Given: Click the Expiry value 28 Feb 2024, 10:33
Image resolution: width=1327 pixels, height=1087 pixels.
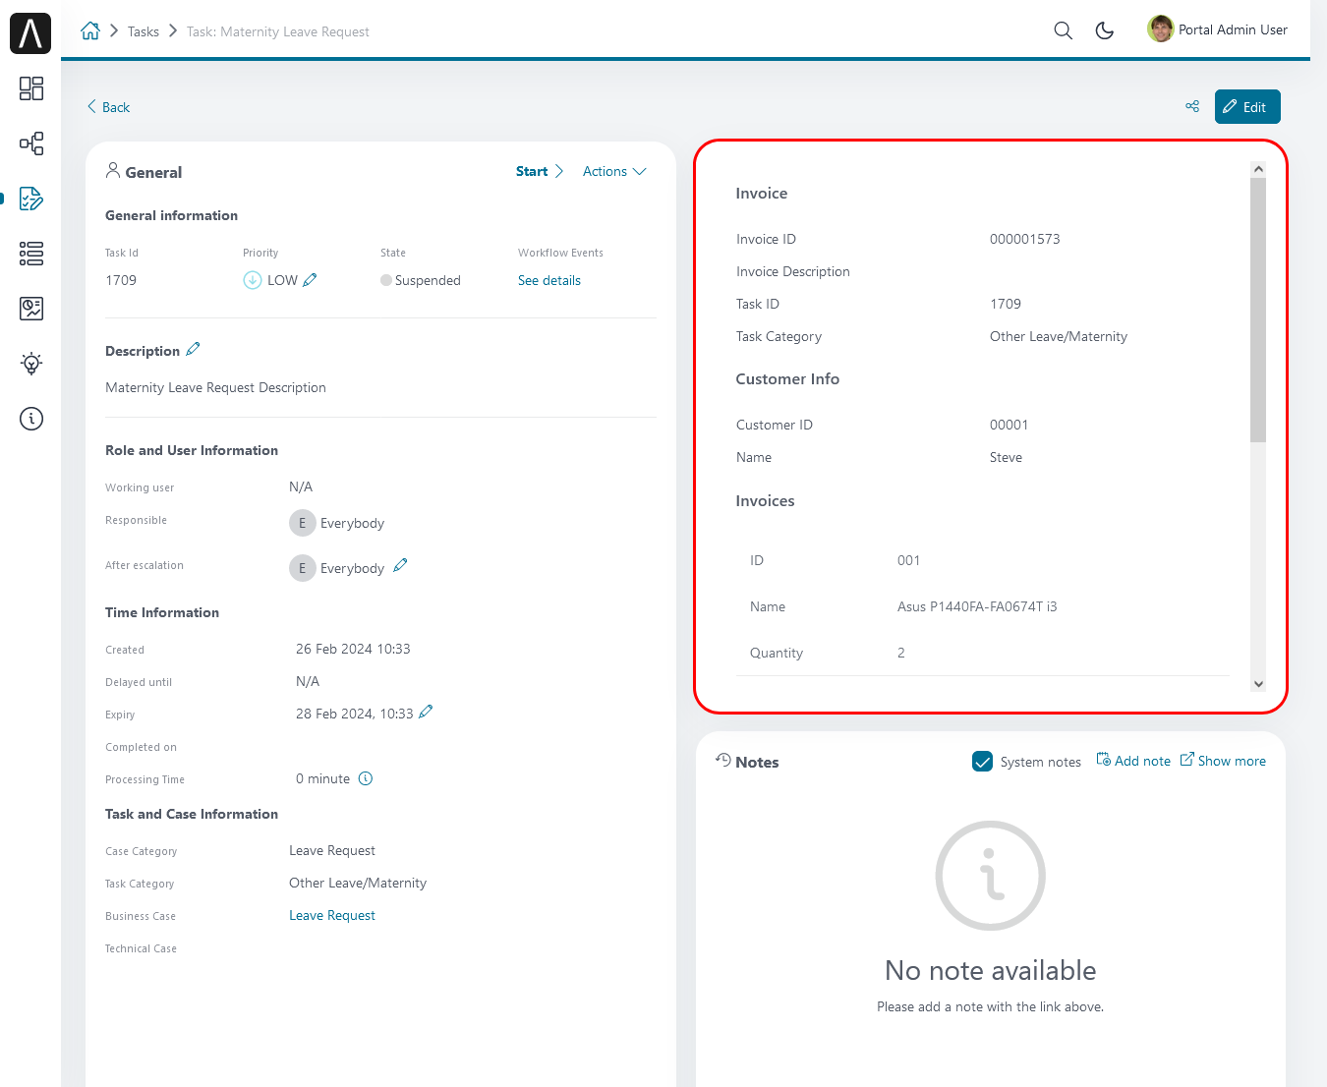Looking at the screenshot, I should coord(354,714).
